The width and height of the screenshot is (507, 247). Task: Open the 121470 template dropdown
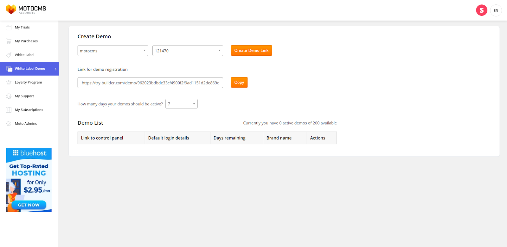click(188, 51)
